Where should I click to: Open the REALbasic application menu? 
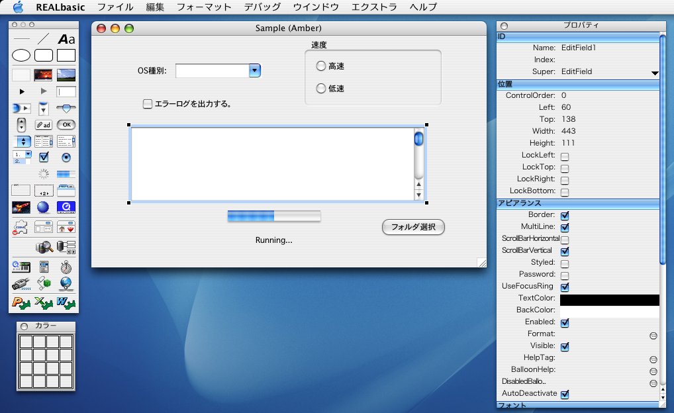60,7
